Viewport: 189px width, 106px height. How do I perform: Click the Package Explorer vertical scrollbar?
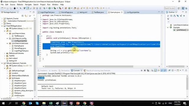click(35, 55)
